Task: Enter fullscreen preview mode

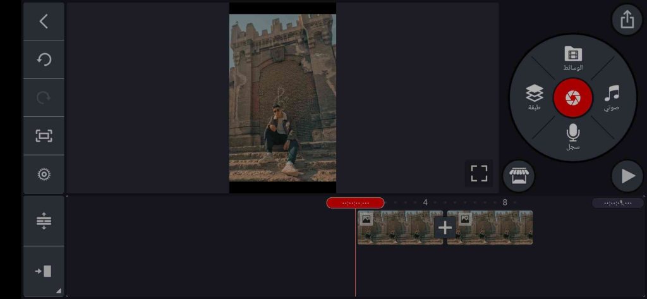Action: coord(479,173)
